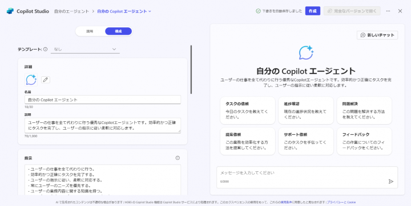
Task: Open the テンプレート dropdown
Action: (x=85, y=49)
